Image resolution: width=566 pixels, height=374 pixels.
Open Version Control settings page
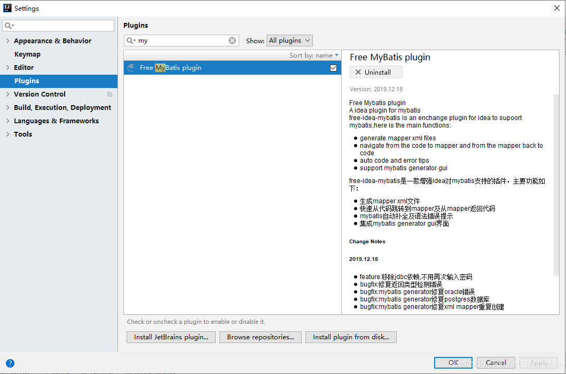[x=40, y=94]
